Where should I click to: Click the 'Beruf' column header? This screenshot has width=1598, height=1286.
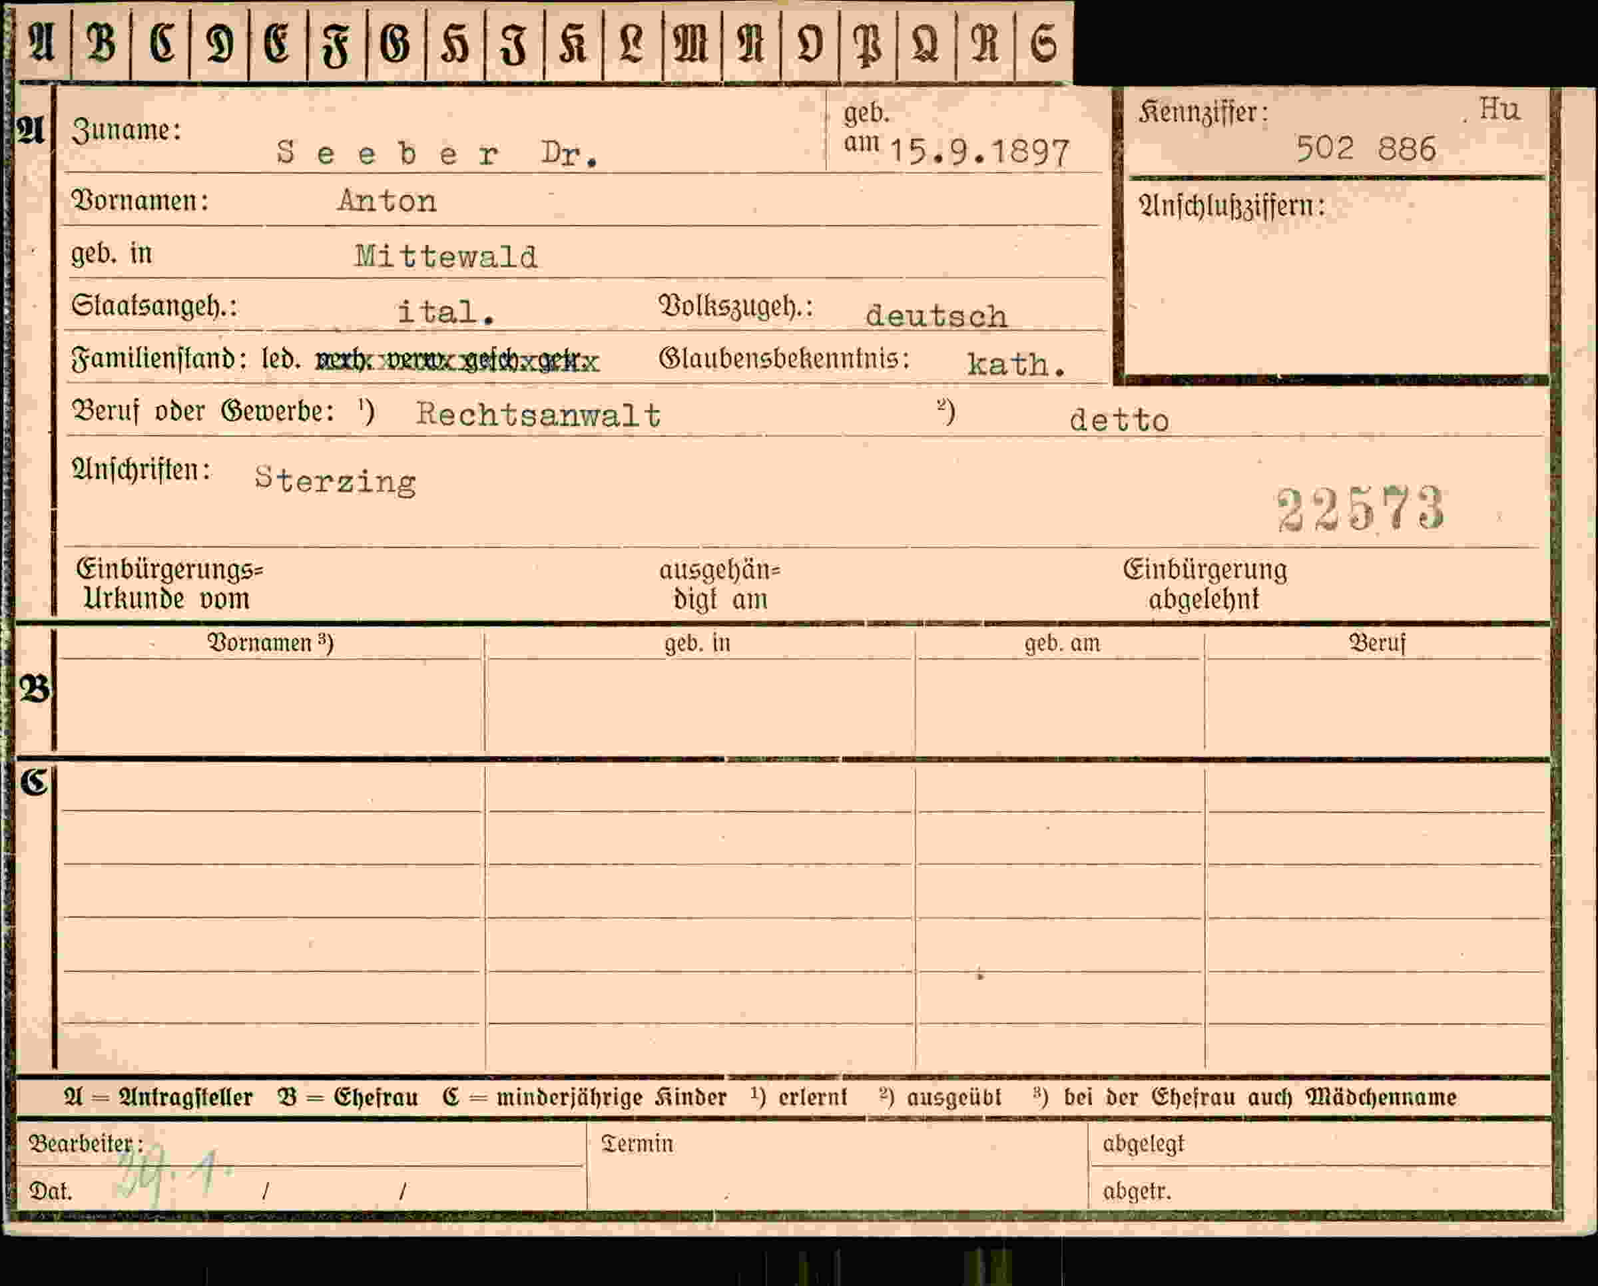[x=1376, y=642]
